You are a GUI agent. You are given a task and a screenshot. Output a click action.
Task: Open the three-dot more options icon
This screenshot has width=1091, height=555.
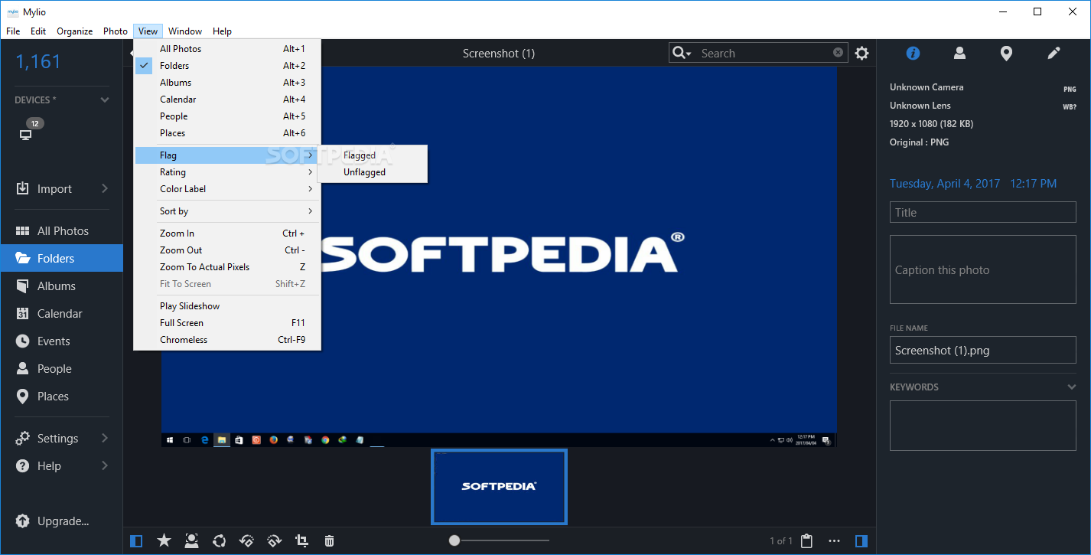(834, 541)
